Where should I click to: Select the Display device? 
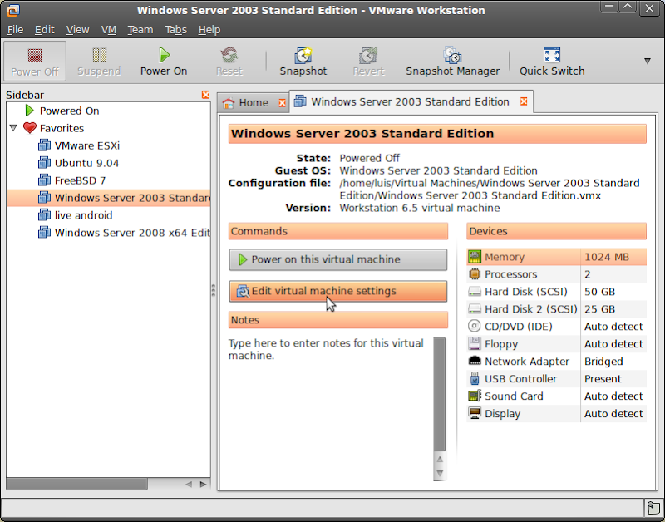(556, 413)
